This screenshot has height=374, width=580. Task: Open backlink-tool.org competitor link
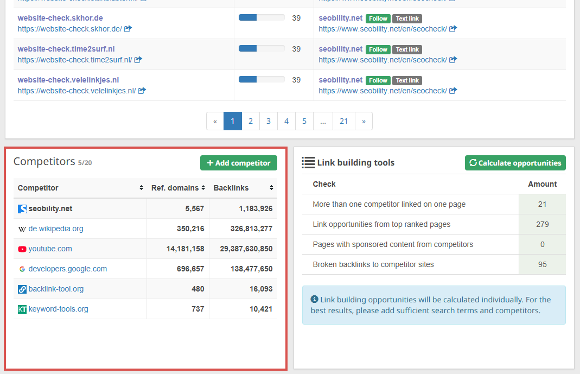(56, 289)
